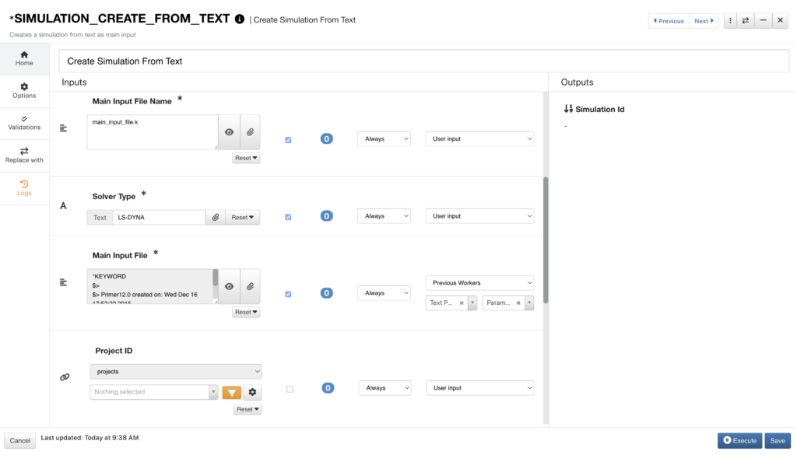
Task: Click the main_input_file.k text area
Action: [x=153, y=132]
